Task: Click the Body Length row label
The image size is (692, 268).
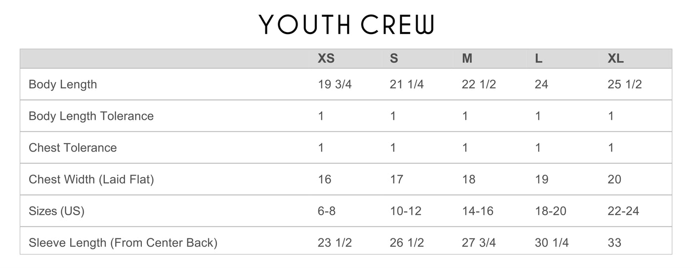Action: click(x=63, y=84)
